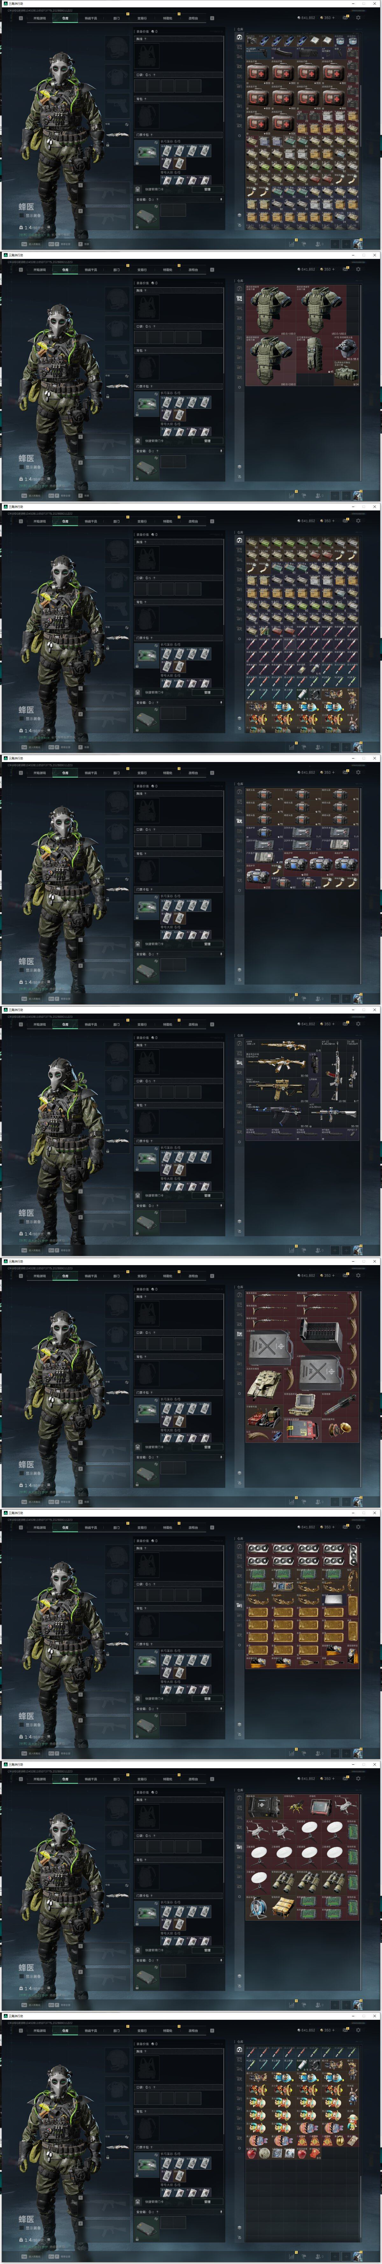
Task: Click 641,802 currency balance in medkit view
Action: pyautogui.click(x=307, y=18)
